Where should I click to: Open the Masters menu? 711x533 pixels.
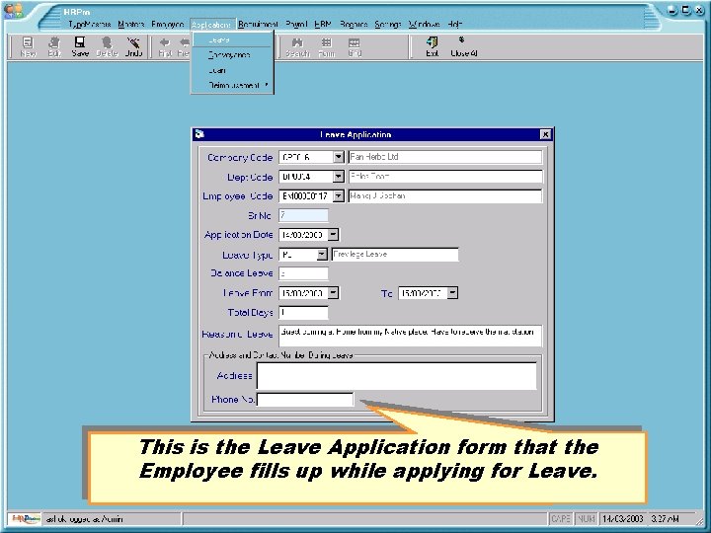pyautogui.click(x=131, y=25)
